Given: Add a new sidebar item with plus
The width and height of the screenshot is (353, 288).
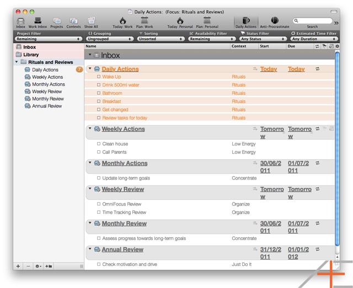Looking at the screenshot, I should point(18,266).
